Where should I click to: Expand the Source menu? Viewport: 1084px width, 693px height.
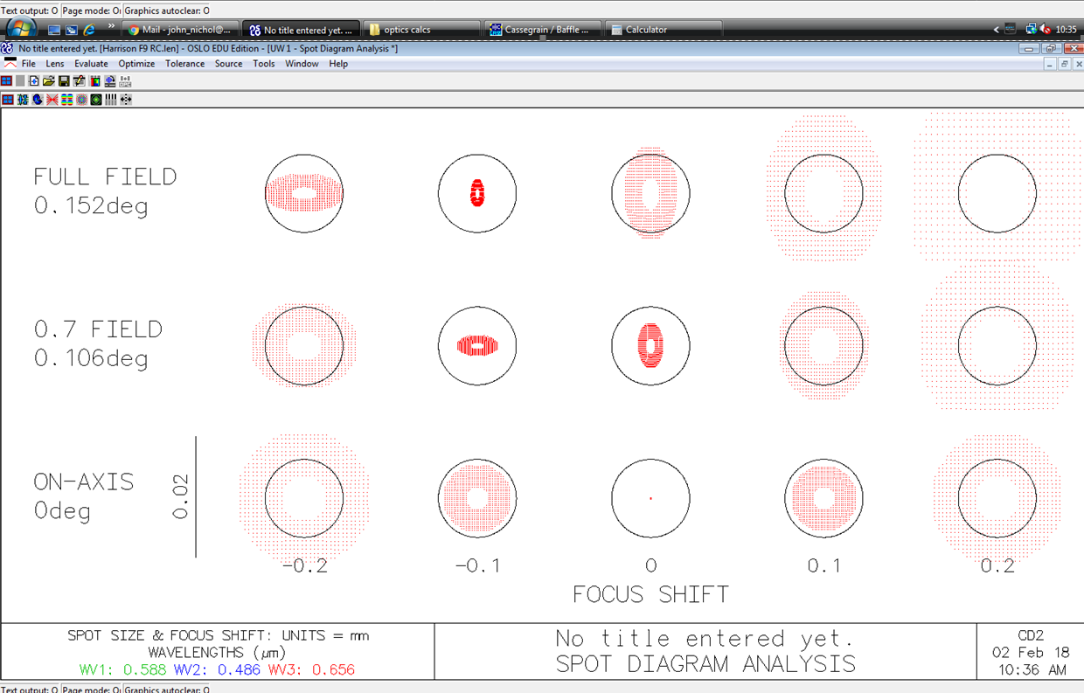click(228, 64)
